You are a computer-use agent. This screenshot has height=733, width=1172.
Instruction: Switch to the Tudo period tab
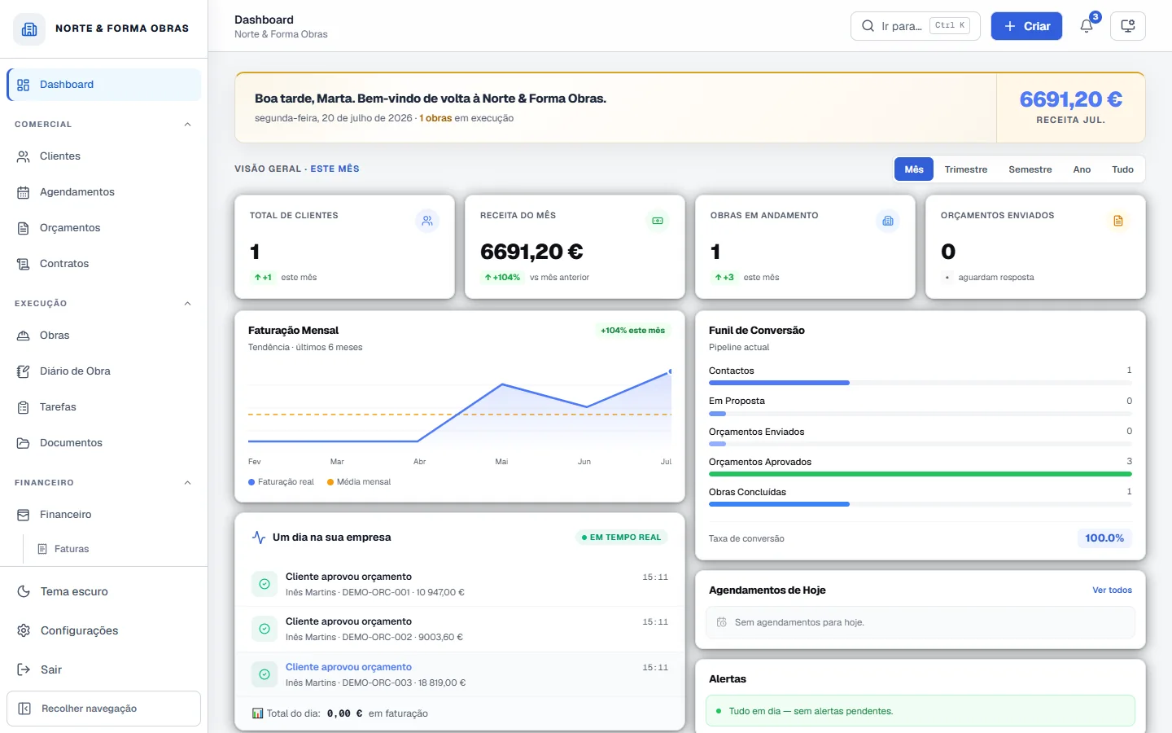pyautogui.click(x=1122, y=169)
